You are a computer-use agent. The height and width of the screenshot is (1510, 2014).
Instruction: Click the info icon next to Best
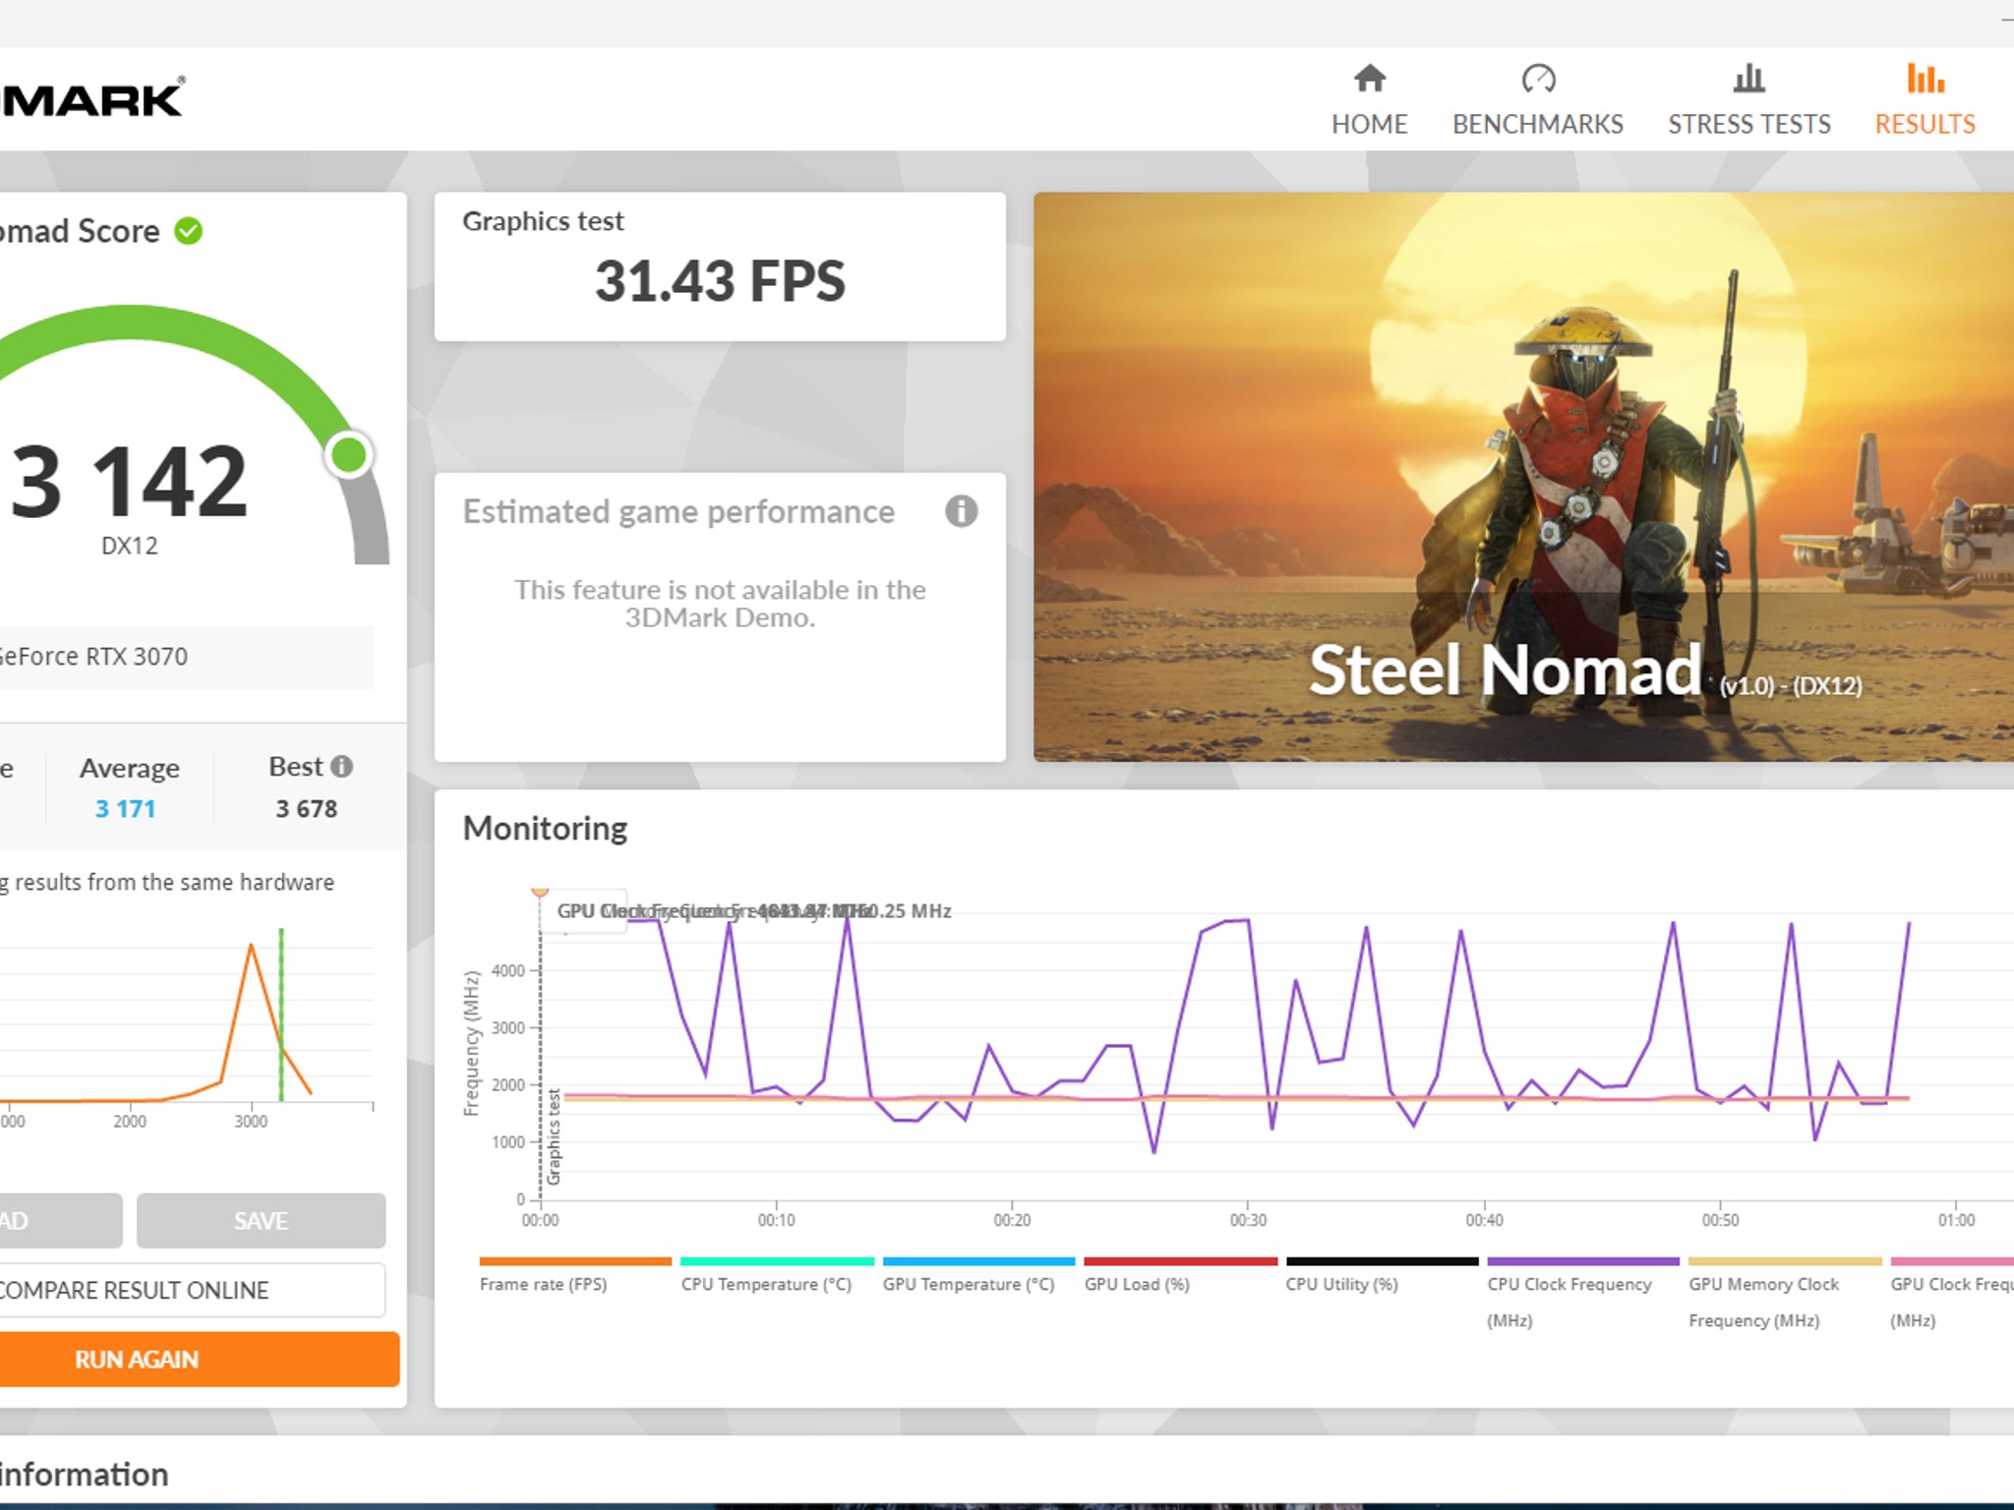341,766
